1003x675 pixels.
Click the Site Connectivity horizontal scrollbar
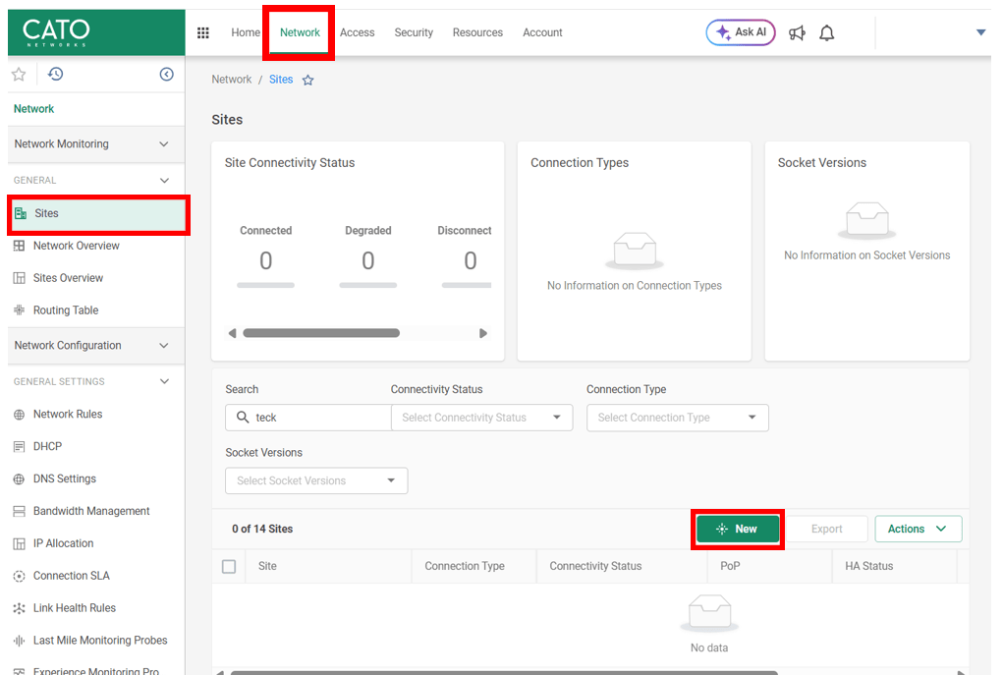click(x=321, y=333)
